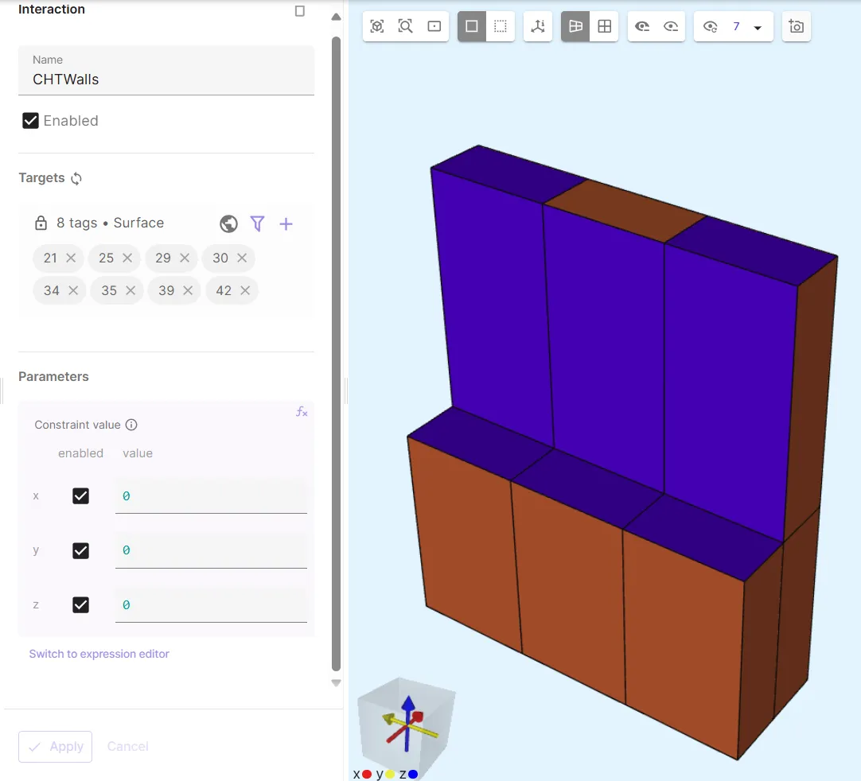Open the visibility count dropdown arrow
This screenshot has width=861, height=781.
tap(758, 28)
